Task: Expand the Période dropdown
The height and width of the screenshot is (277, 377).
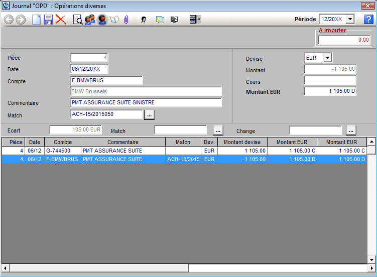Action: point(350,19)
